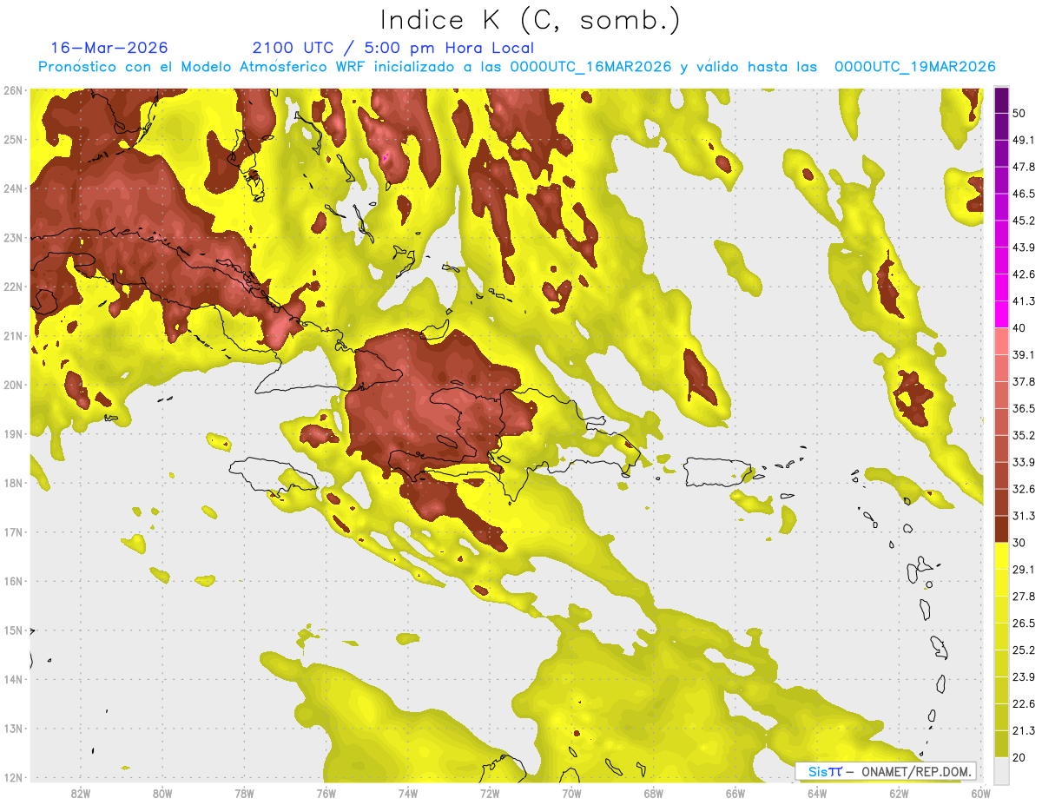The image size is (1042, 805).
Task: Click the '22.6' color scale label
Action: pos(1024,704)
